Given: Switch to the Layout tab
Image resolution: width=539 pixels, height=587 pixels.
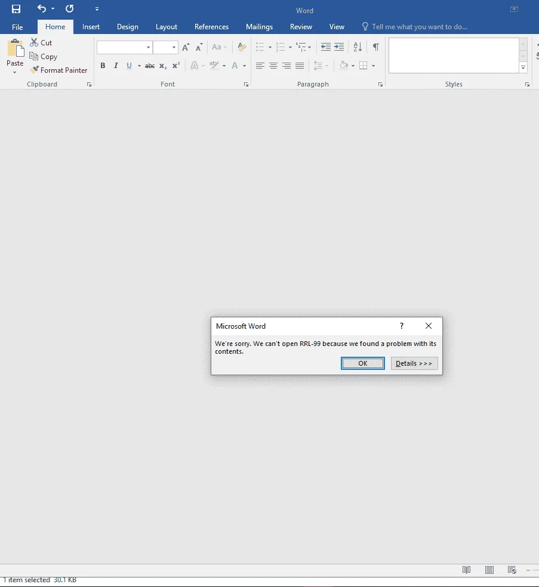Looking at the screenshot, I should point(167,27).
